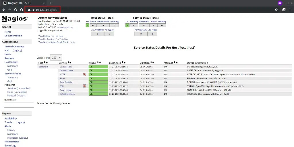The height and width of the screenshot is (147, 294).
Task: Open Network Outages link
Action: [x=16, y=95]
